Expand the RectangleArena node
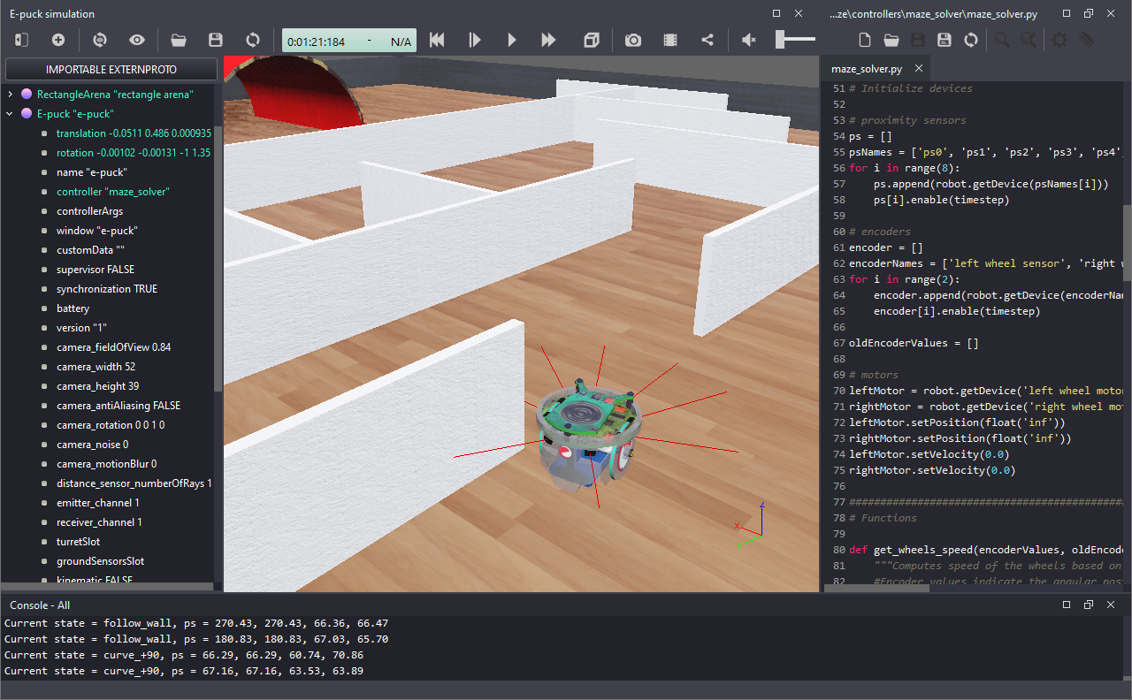The height and width of the screenshot is (700, 1132). click(x=10, y=94)
